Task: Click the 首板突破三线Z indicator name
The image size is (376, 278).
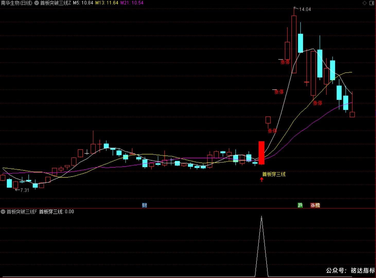Action: click(x=56, y=3)
